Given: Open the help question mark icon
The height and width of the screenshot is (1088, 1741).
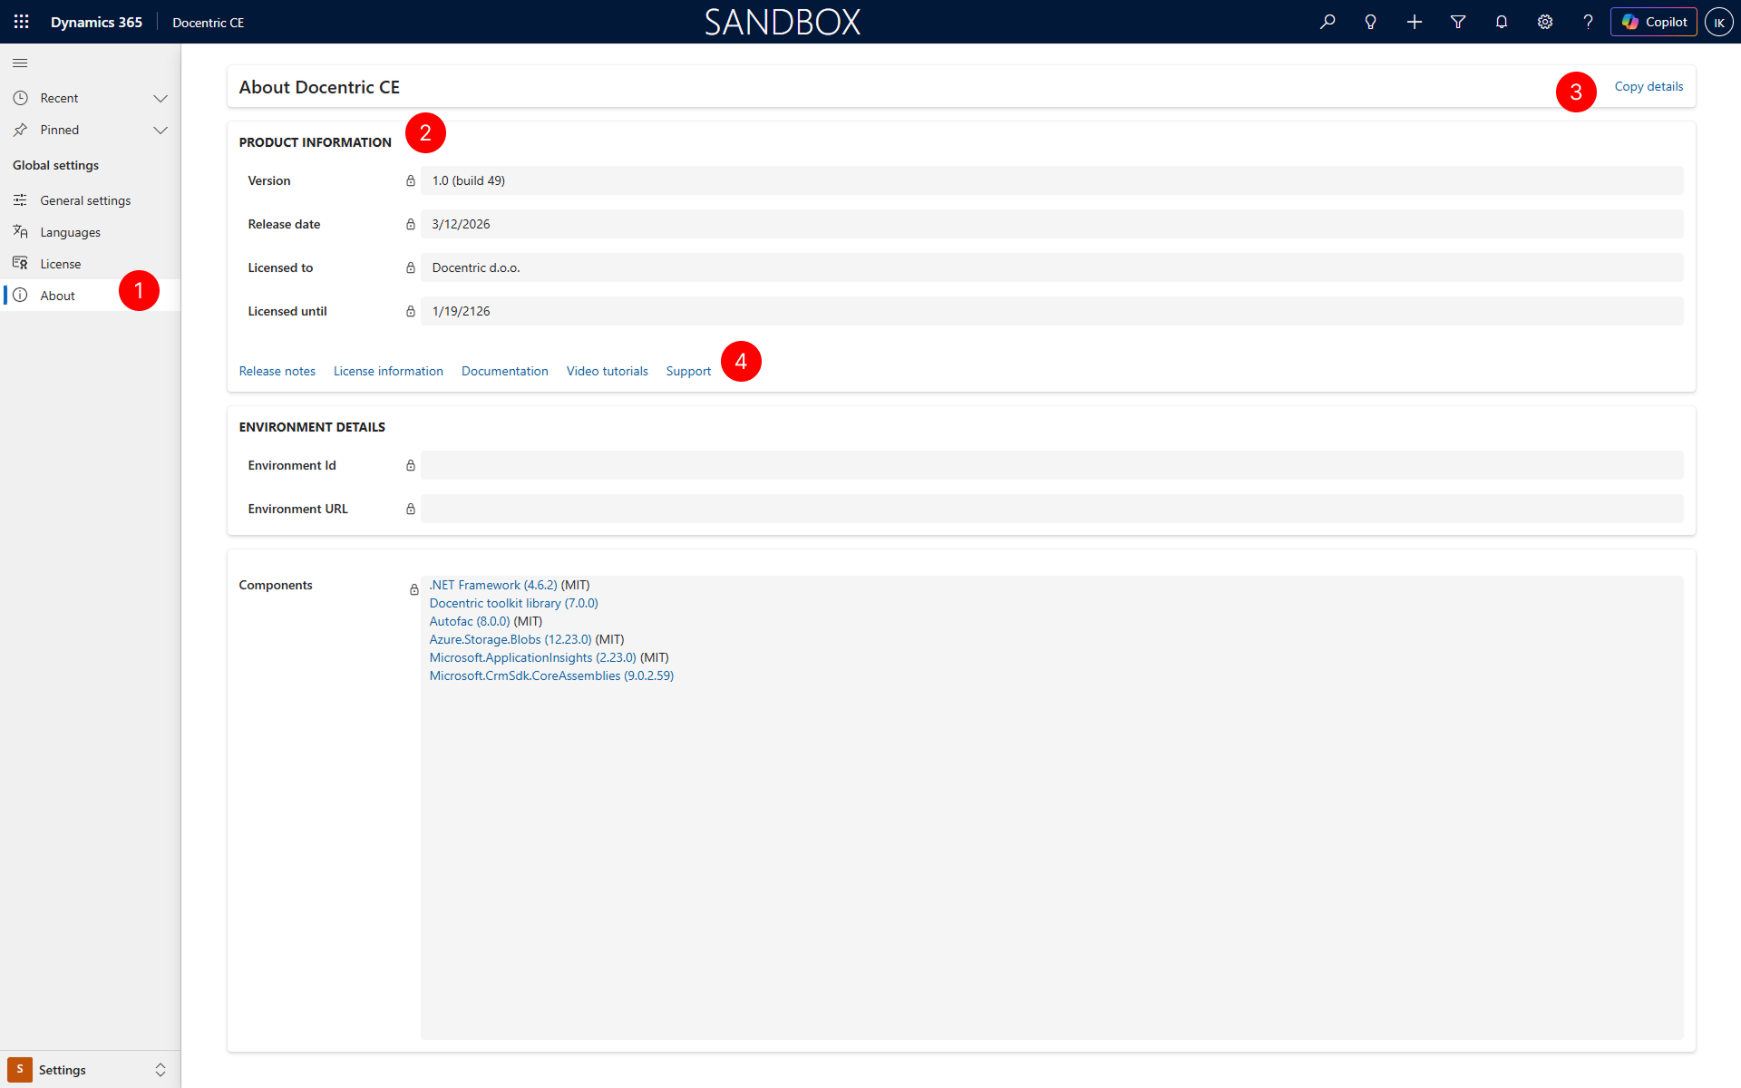Looking at the screenshot, I should [x=1588, y=22].
